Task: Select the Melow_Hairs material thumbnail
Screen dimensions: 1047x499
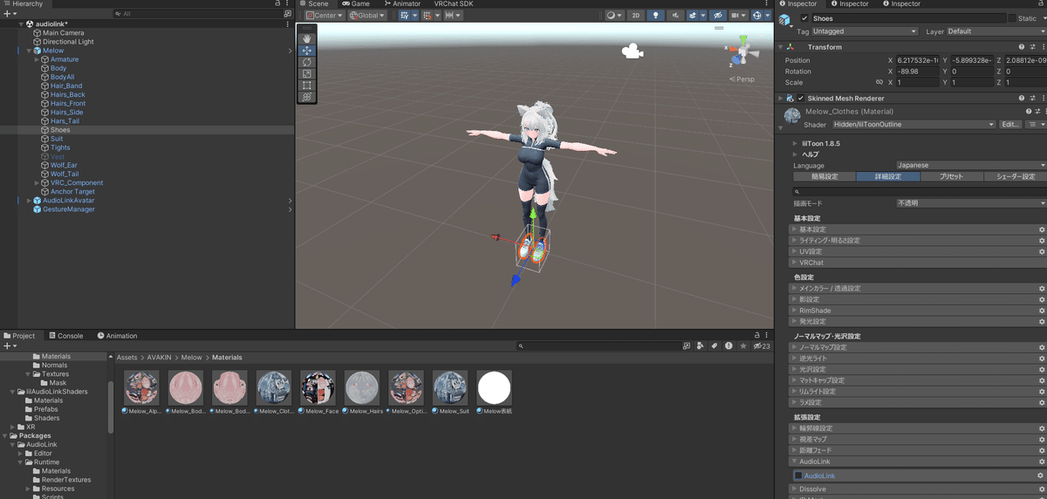Action: 362,387
